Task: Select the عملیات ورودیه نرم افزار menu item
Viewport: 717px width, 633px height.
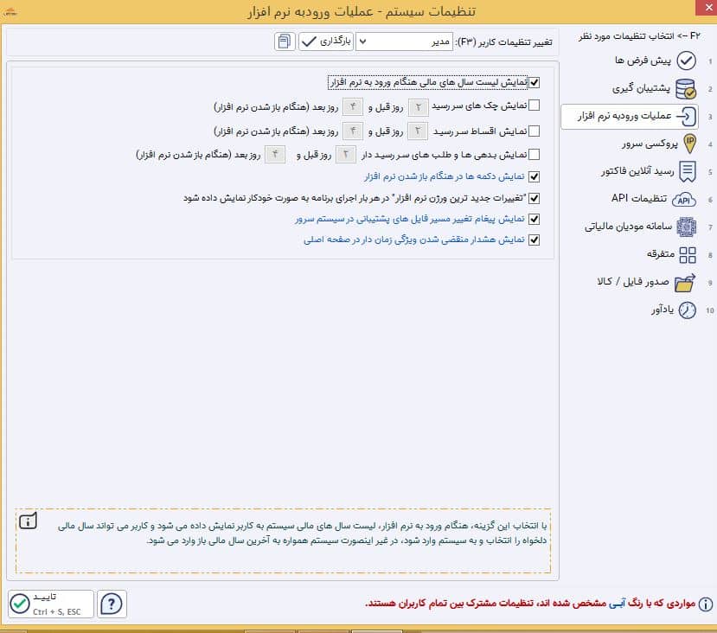Action: (629, 117)
